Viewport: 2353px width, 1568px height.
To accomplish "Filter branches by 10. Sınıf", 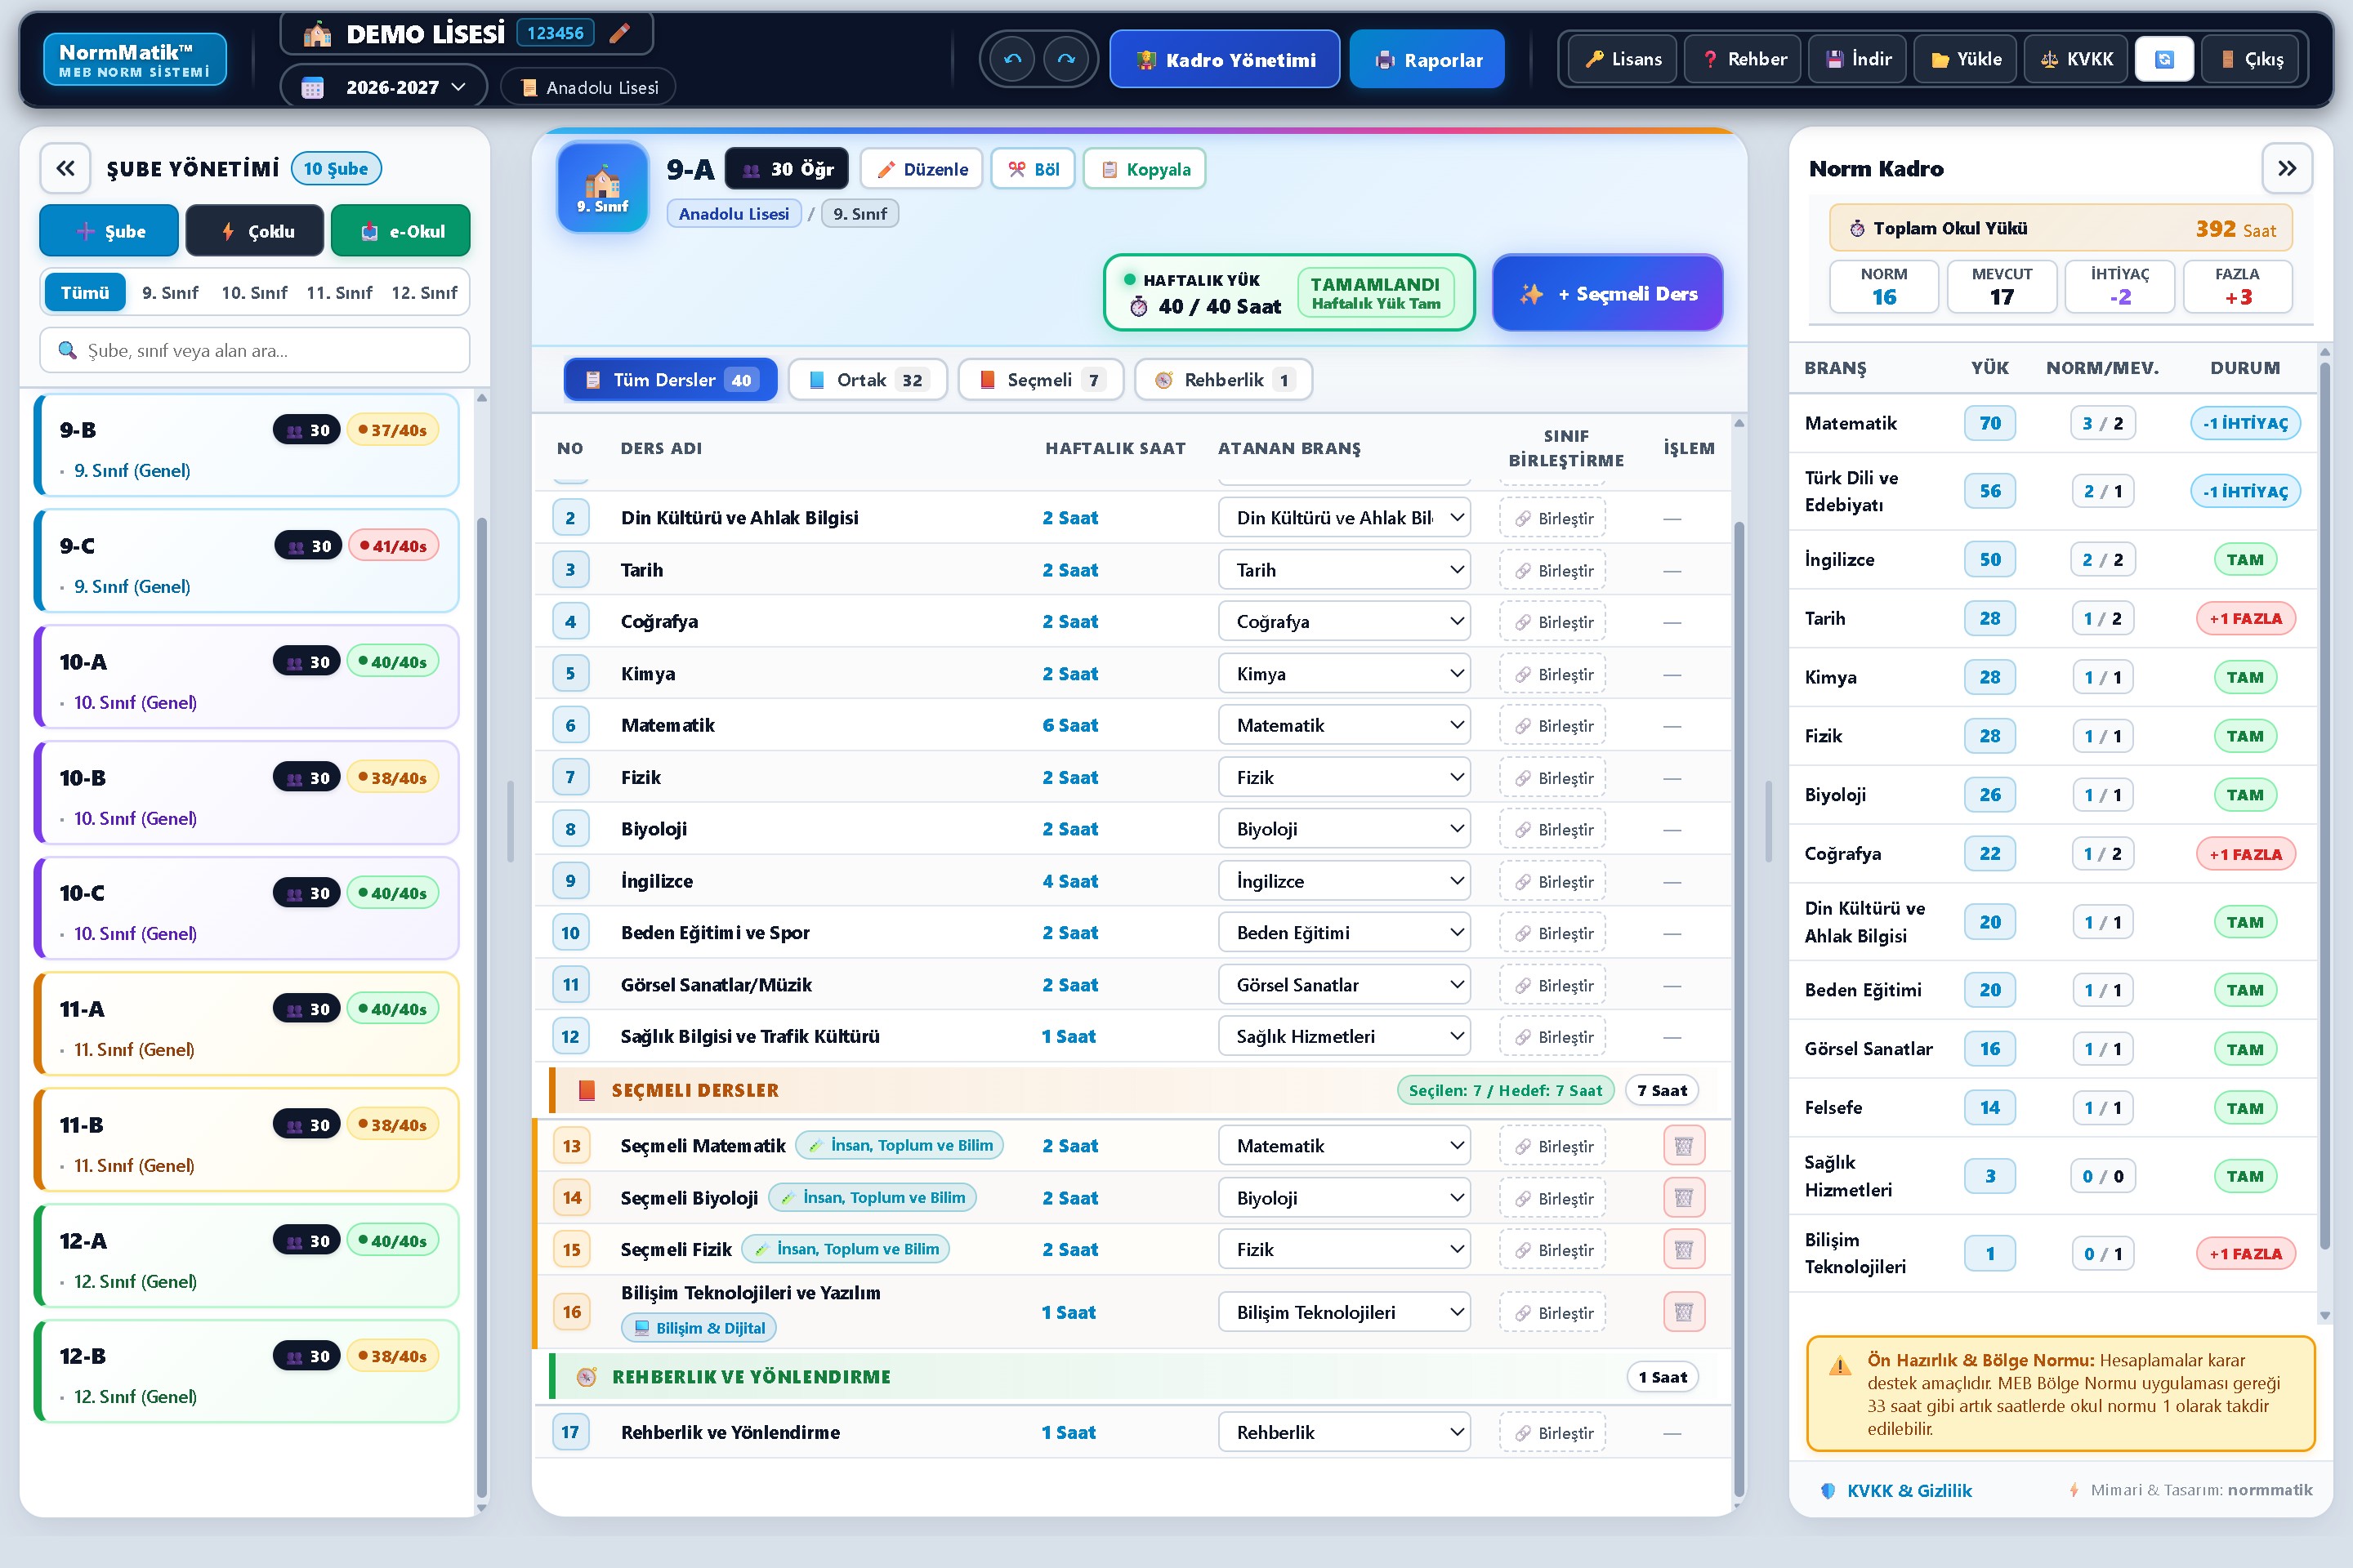I will pyautogui.click(x=254, y=292).
